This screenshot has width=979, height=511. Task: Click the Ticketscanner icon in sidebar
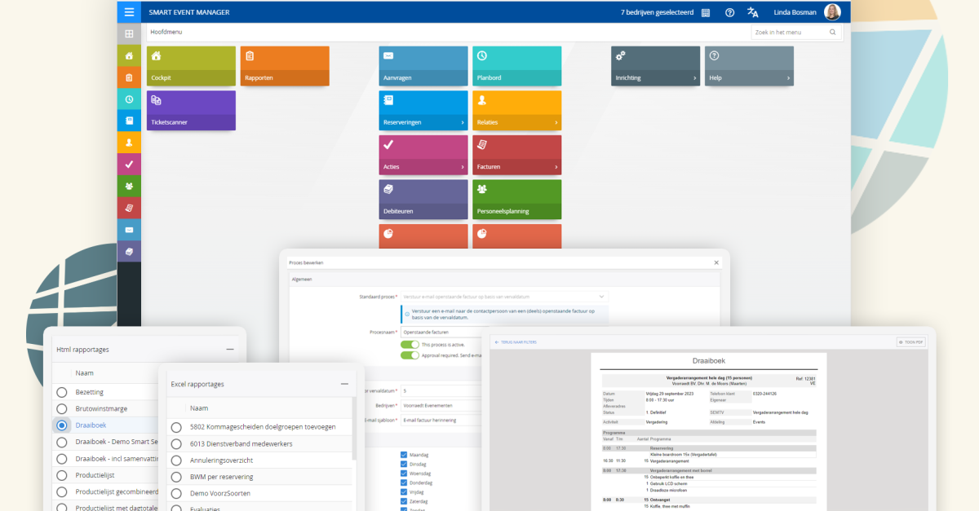click(156, 99)
